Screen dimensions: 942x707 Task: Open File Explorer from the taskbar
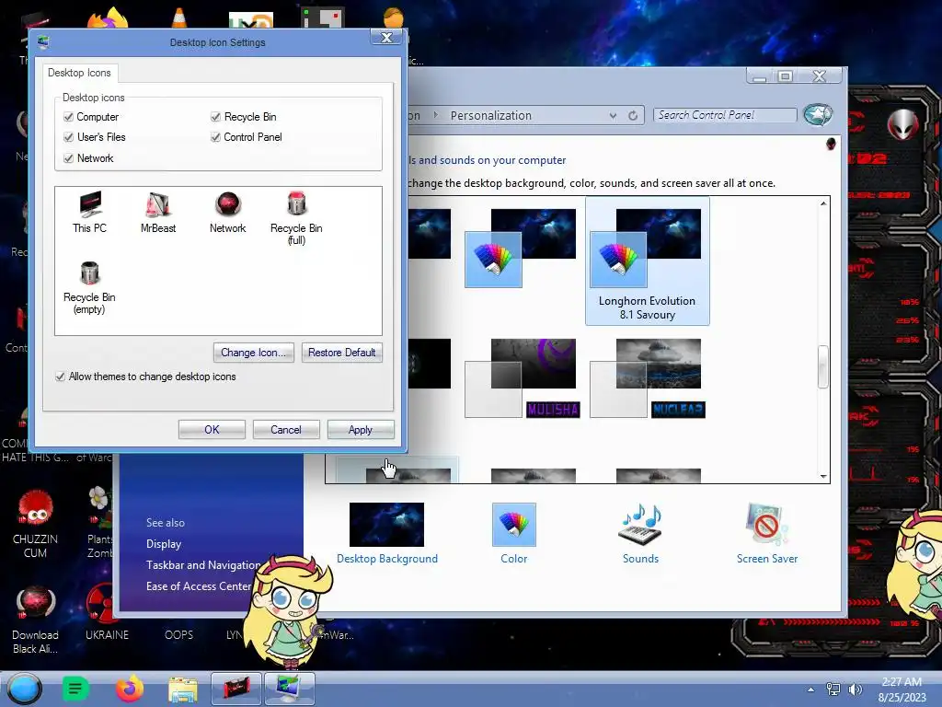pyautogui.click(x=183, y=690)
